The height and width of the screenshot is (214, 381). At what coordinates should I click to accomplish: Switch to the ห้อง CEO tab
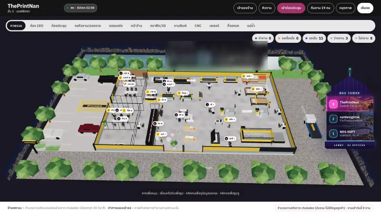[37, 26]
